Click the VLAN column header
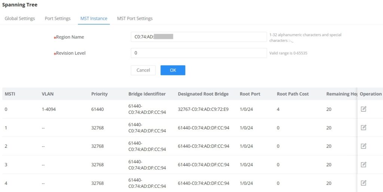 (48, 94)
